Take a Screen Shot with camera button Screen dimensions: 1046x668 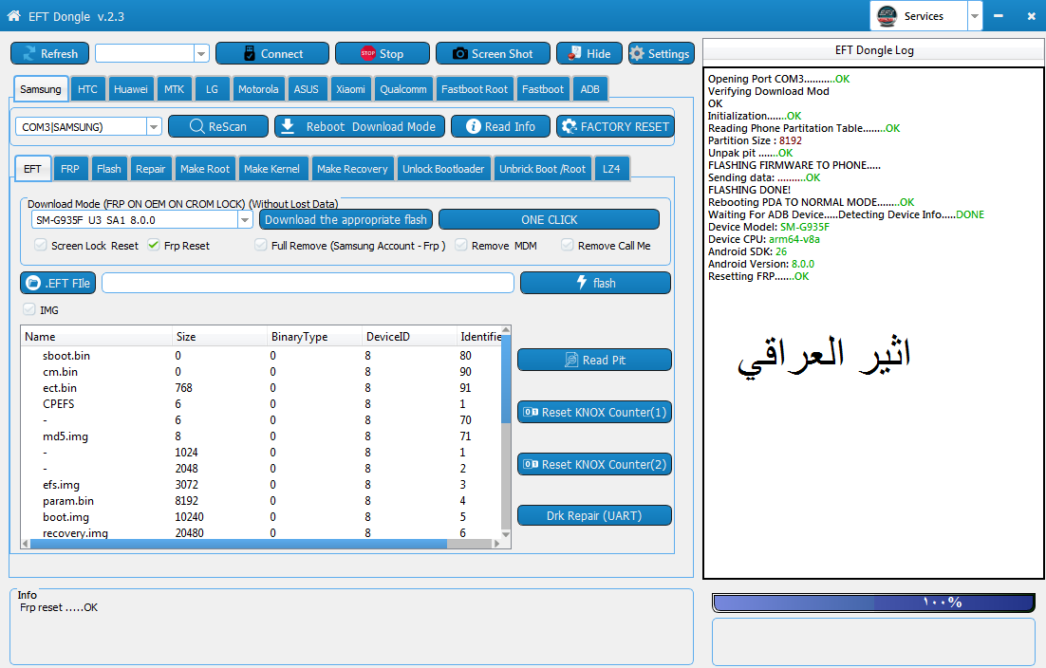pyautogui.click(x=493, y=53)
